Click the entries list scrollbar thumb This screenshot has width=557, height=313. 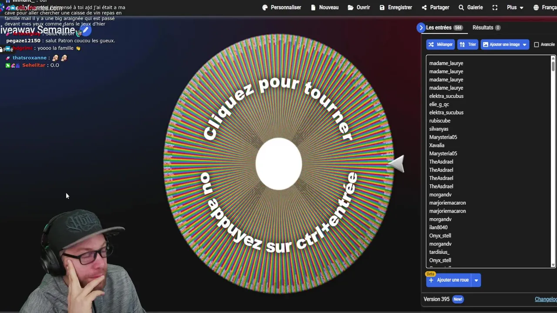tap(553, 66)
